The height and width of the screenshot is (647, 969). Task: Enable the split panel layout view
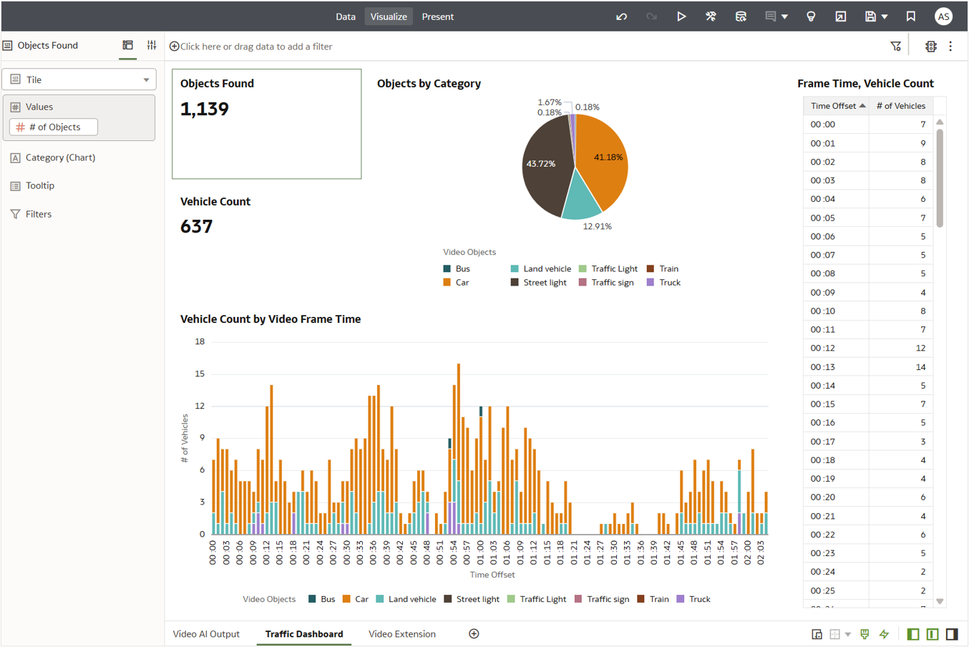tap(931, 634)
